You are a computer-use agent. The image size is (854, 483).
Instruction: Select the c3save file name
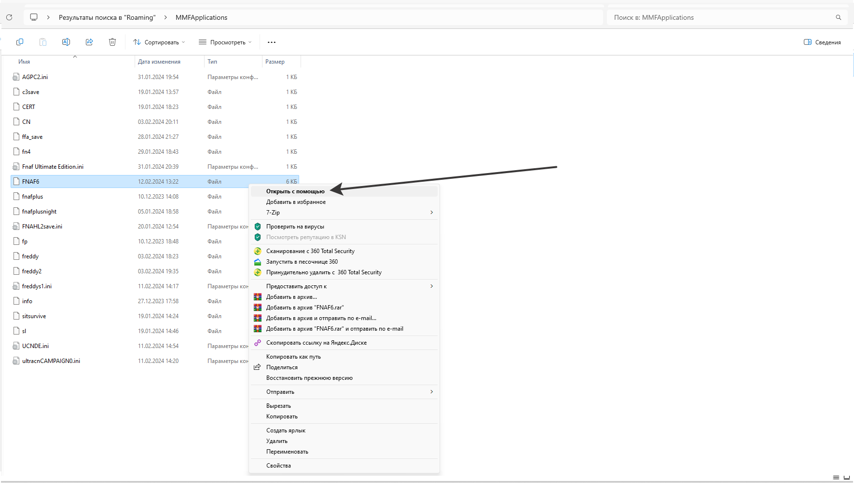(x=31, y=92)
